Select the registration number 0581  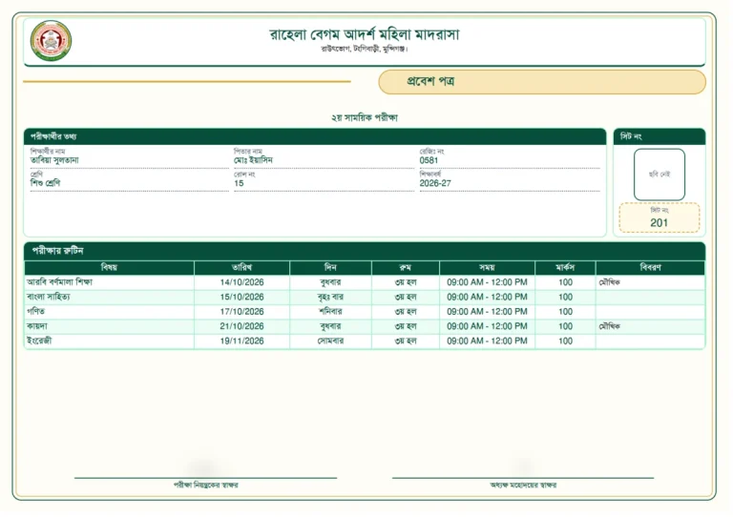pos(429,160)
